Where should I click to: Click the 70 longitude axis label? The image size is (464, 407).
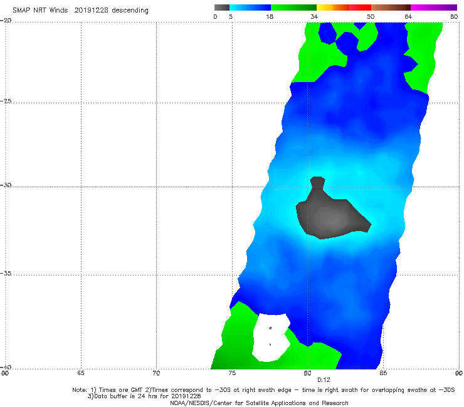coord(156,373)
